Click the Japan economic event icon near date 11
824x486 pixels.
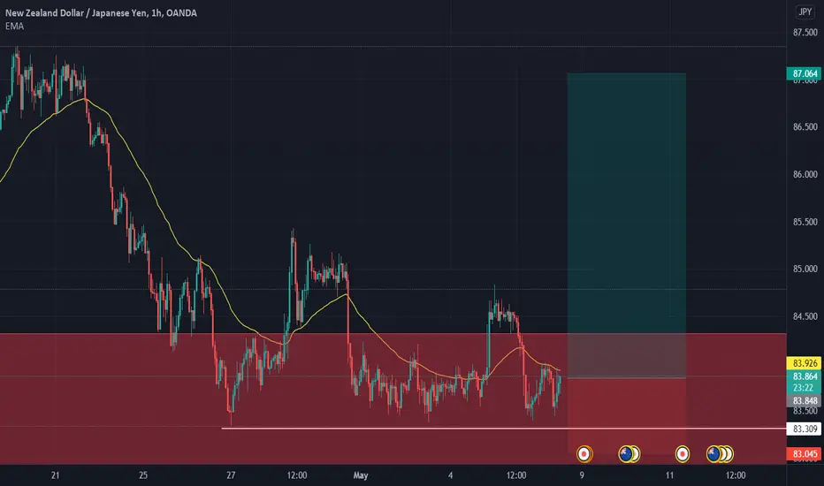pyautogui.click(x=683, y=453)
